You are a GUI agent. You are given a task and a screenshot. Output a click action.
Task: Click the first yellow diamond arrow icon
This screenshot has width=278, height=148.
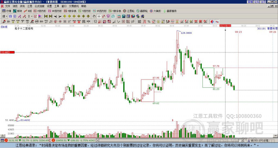(65, 16)
